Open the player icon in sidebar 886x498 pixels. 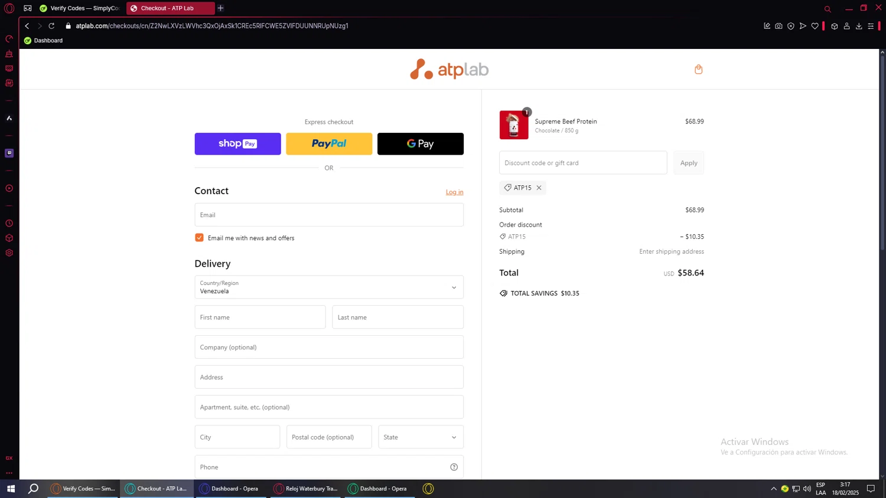tap(9, 189)
